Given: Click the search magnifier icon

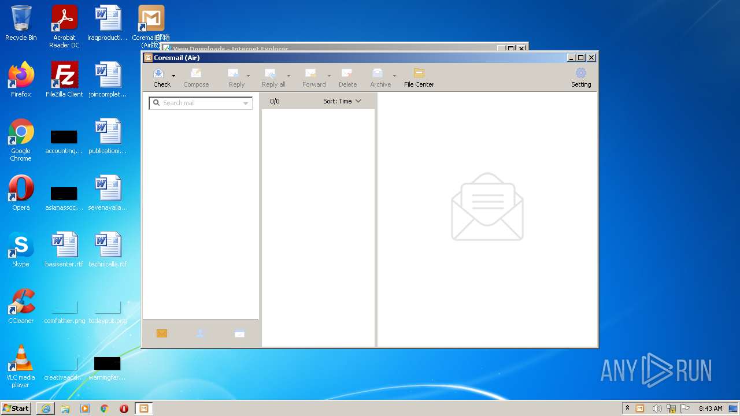Looking at the screenshot, I should [157, 103].
